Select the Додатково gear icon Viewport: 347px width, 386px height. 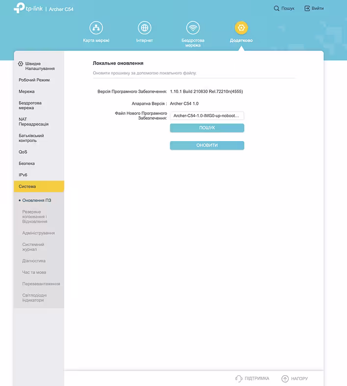(x=241, y=27)
